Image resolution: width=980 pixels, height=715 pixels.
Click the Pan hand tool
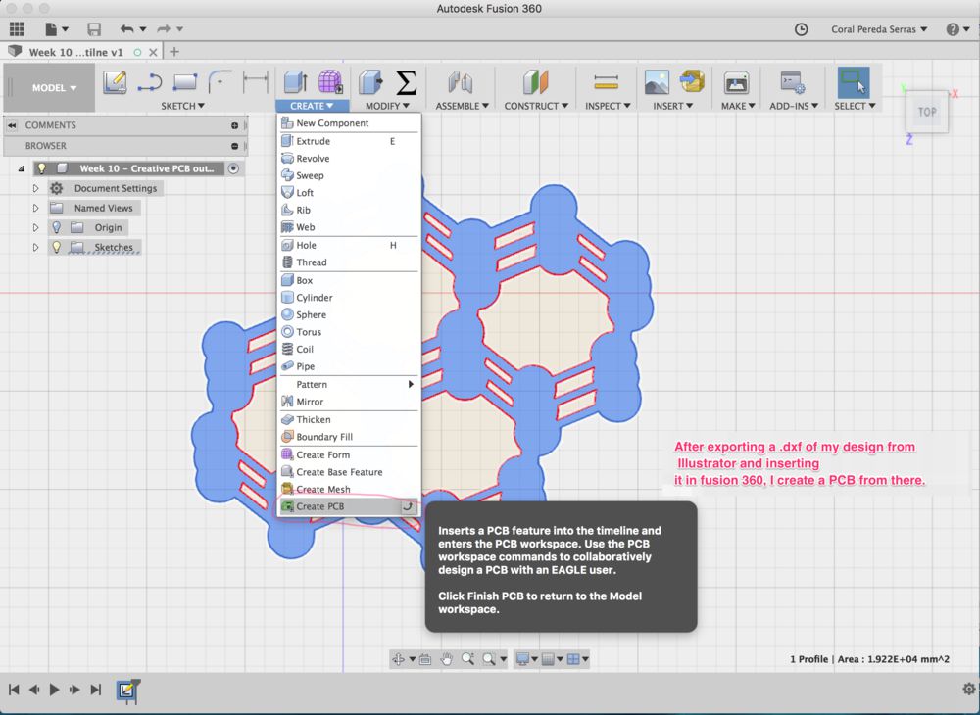point(446,659)
